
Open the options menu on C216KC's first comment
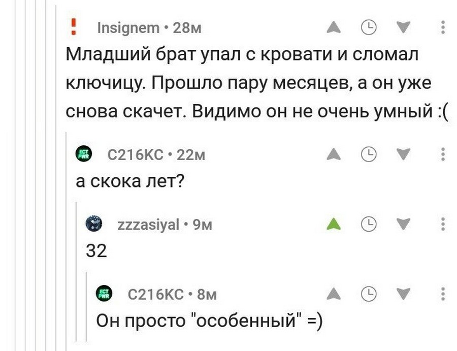(444, 154)
